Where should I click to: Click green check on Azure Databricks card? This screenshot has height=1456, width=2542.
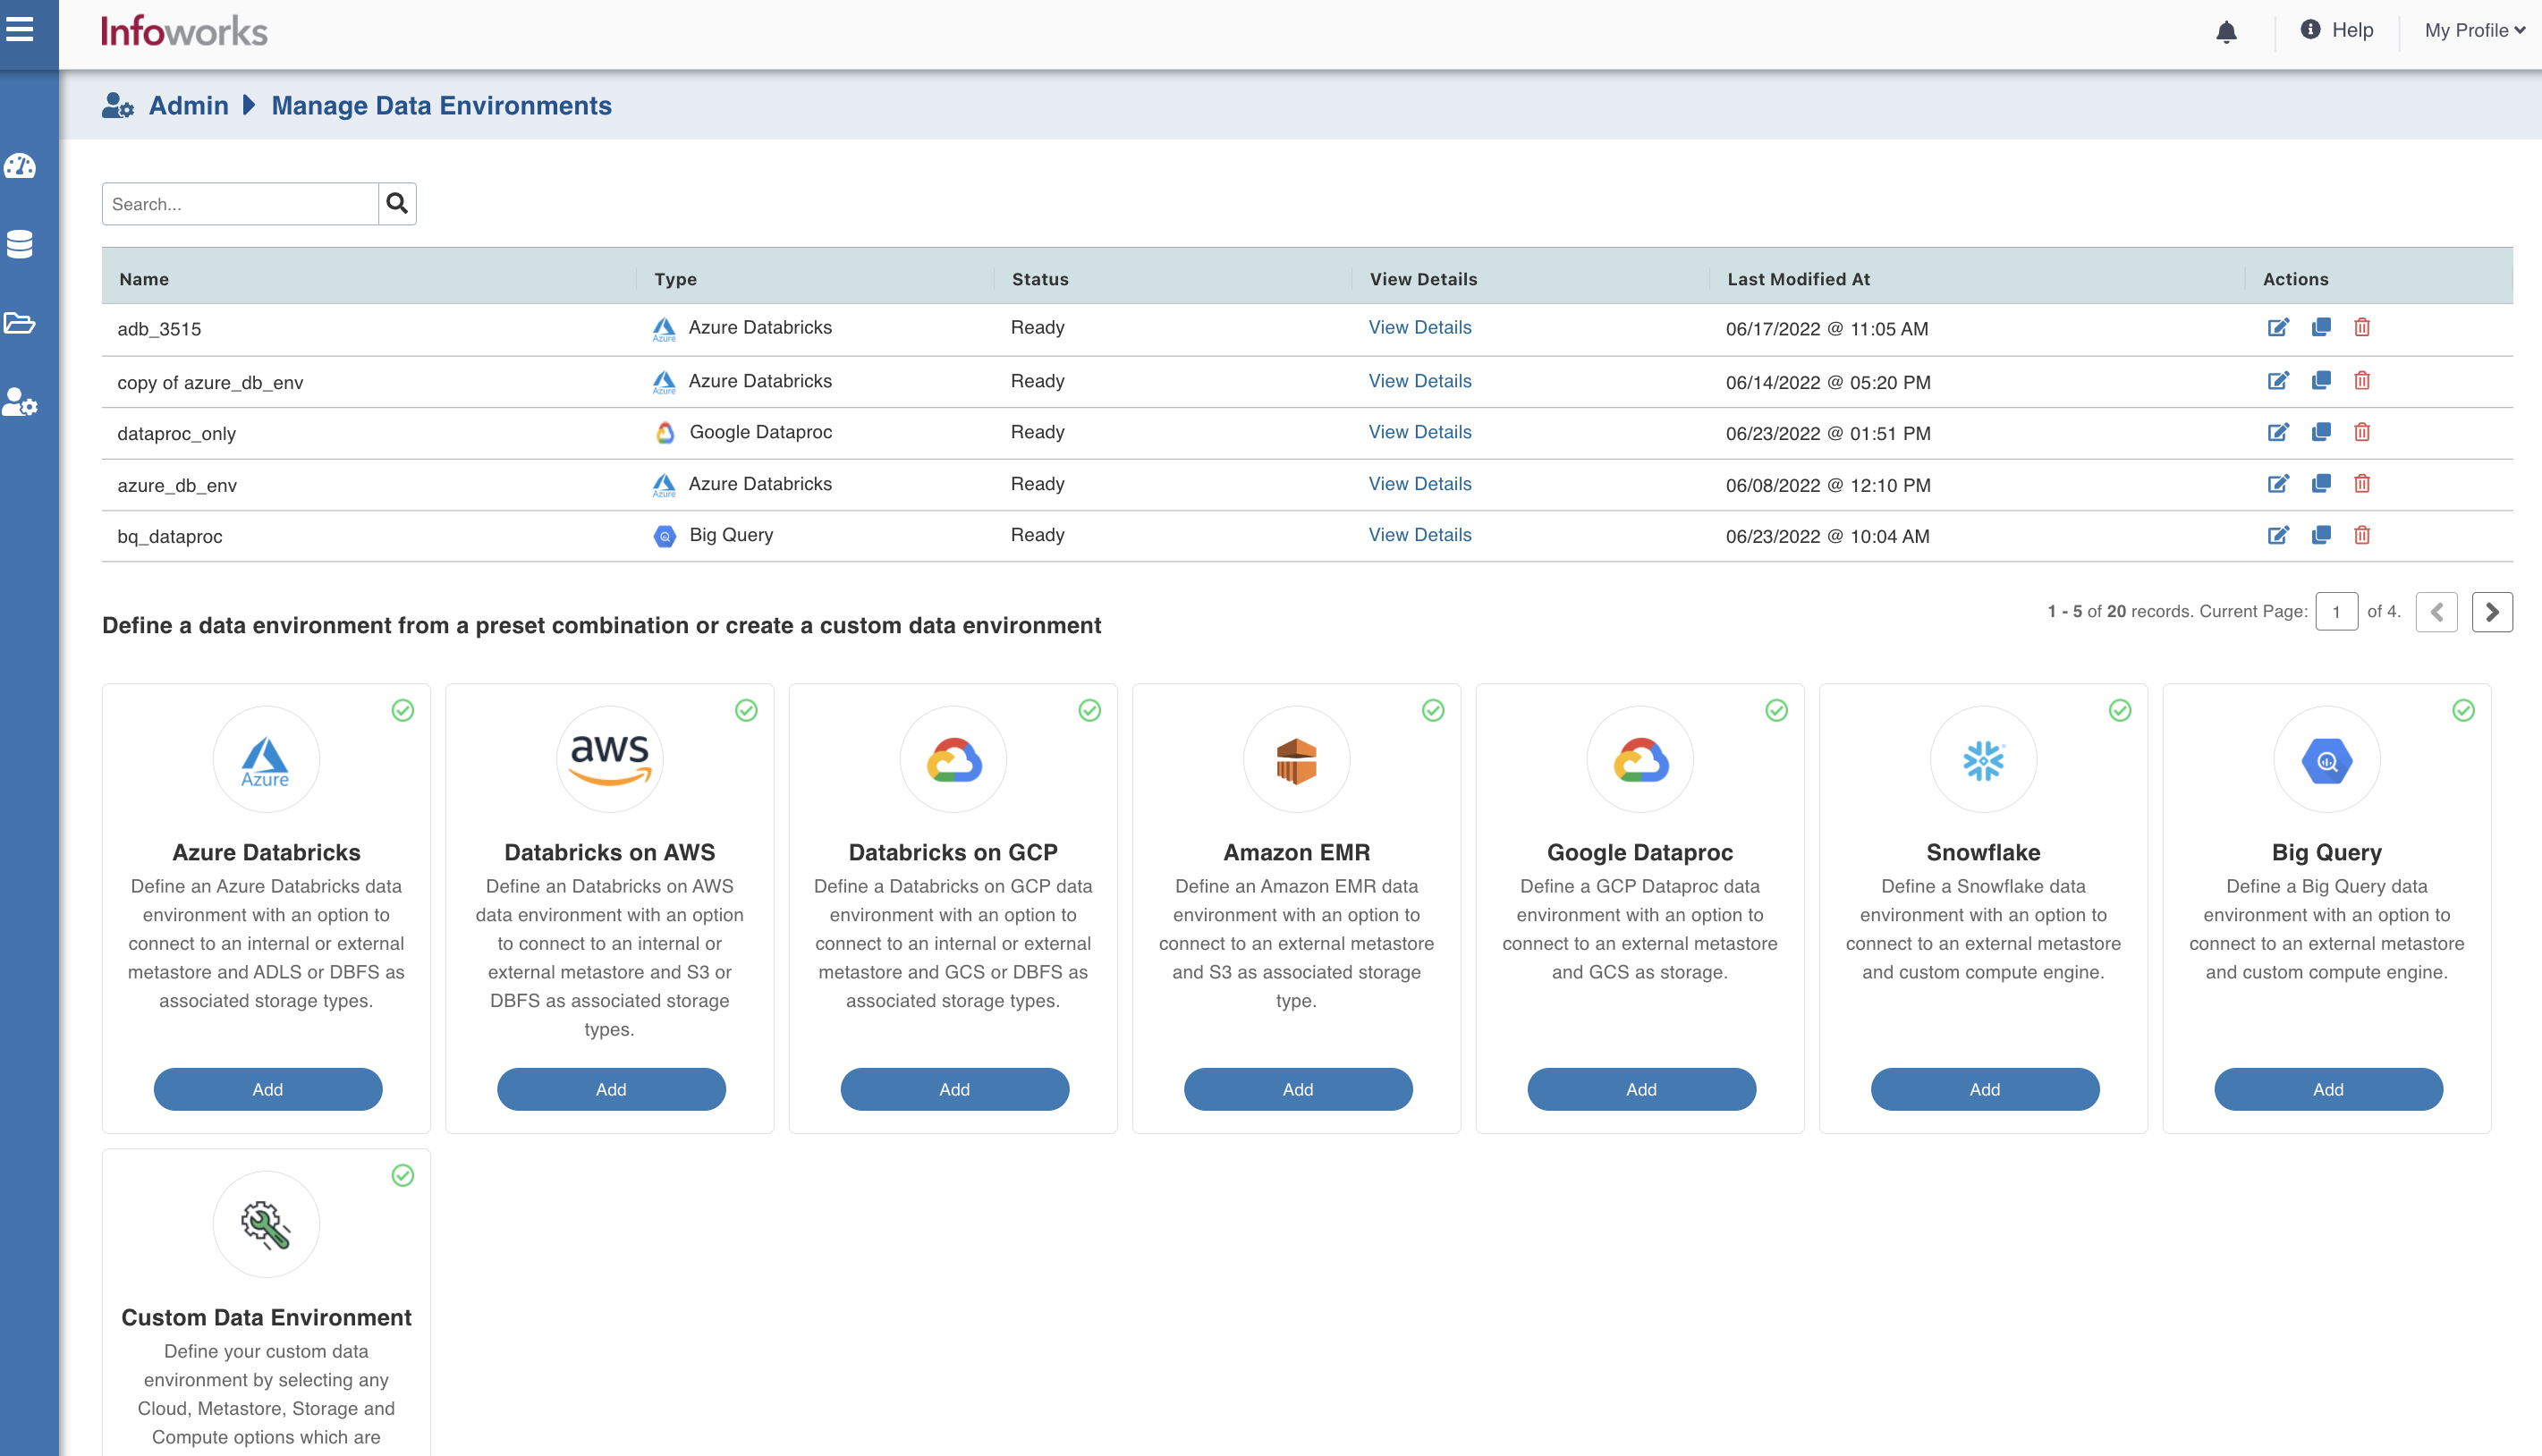(403, 710)
